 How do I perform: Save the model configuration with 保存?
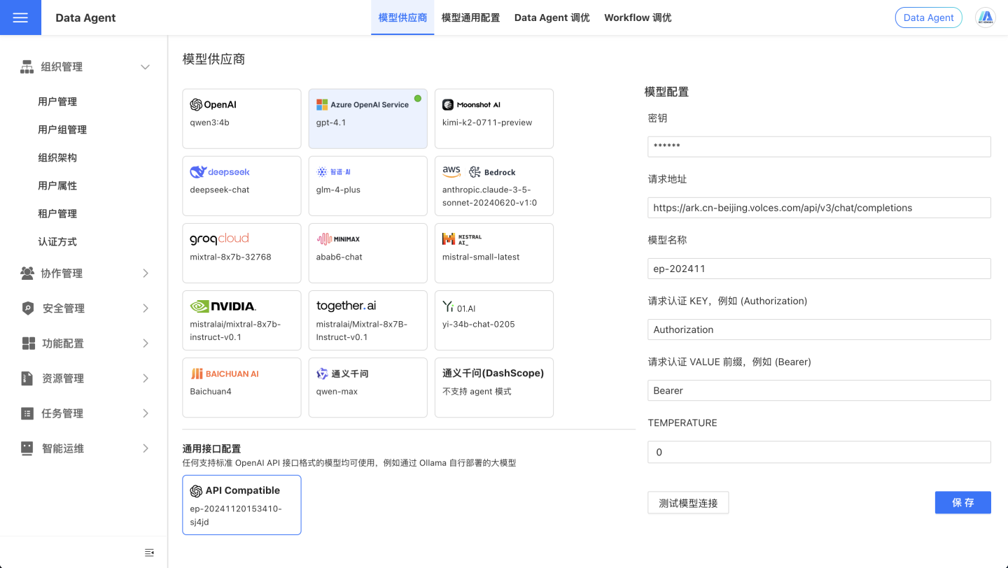[x=962, y=502]
